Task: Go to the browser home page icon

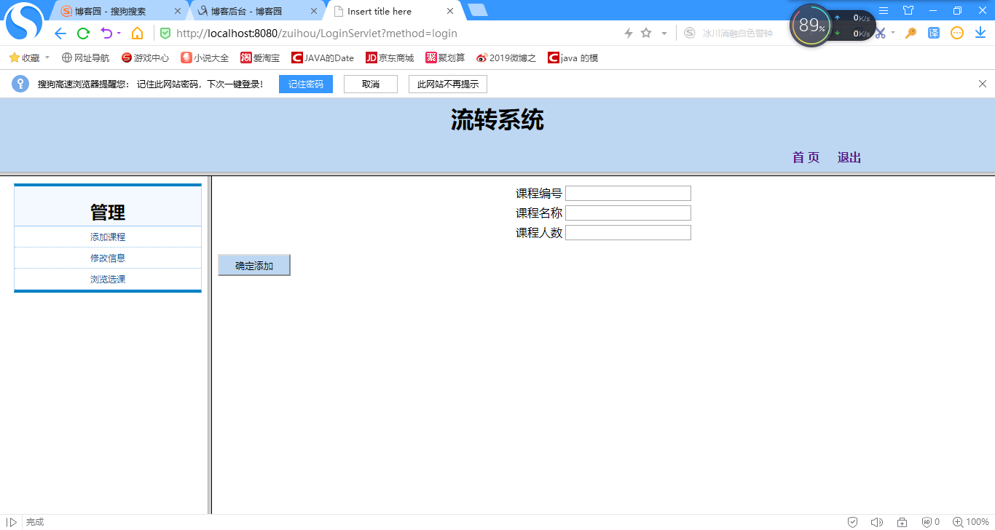Action: point(137,33)
